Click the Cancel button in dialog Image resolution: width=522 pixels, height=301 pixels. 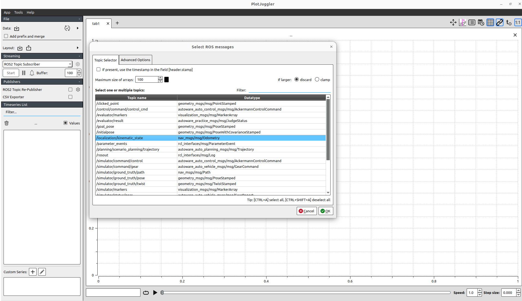click(x=307, y=211)
